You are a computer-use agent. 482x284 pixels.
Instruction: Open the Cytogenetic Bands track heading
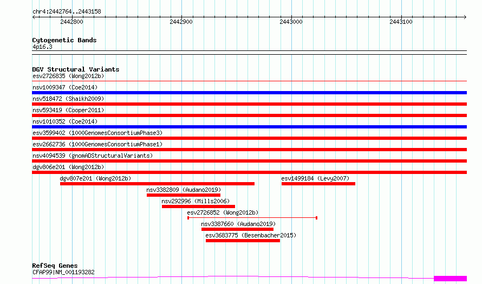coord(64,40)
